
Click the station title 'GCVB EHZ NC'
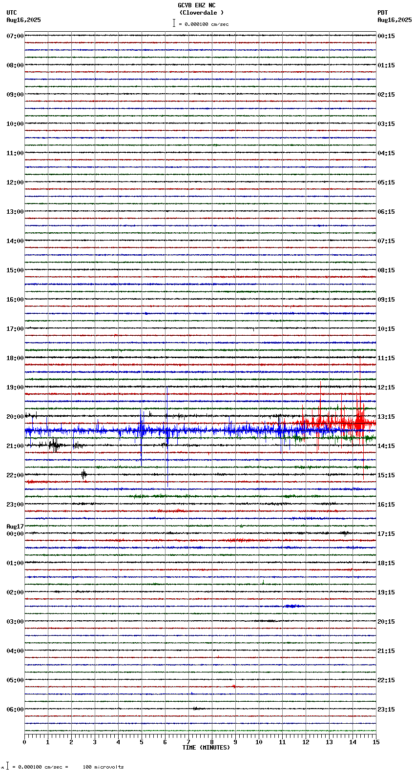pos(196,5)
